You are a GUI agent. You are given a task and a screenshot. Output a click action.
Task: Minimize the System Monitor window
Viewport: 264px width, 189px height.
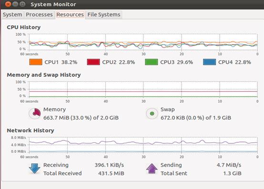point(15,4)
